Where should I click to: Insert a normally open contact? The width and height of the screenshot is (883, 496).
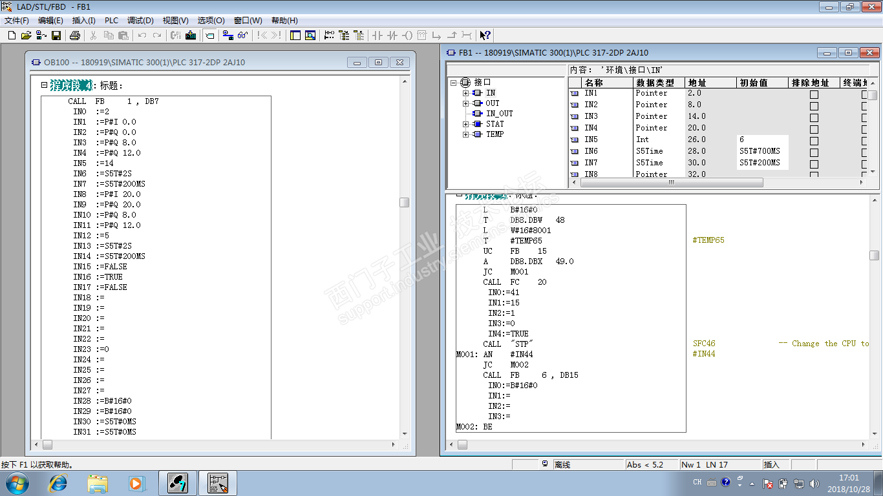click(378, 36)
